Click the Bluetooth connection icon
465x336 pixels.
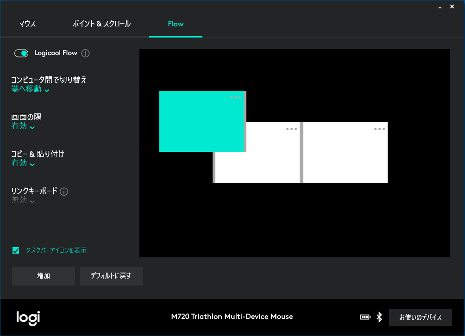tap(379, 317)
